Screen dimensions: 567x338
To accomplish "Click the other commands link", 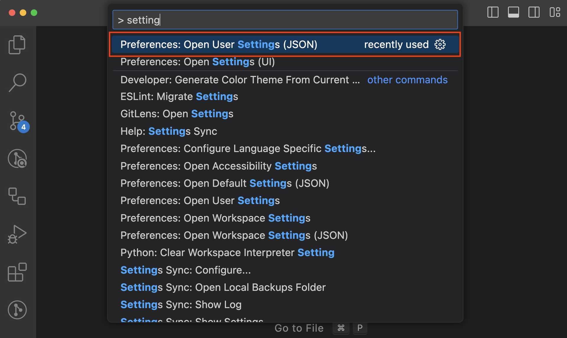I will 408,80.
